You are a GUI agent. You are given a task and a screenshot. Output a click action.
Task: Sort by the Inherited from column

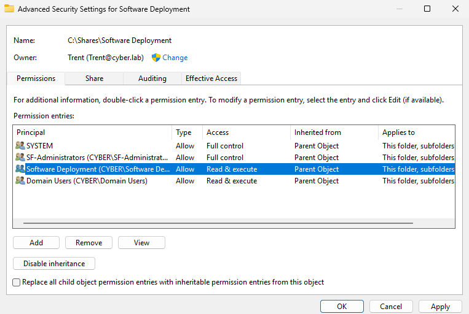click(x=333, y=132)
